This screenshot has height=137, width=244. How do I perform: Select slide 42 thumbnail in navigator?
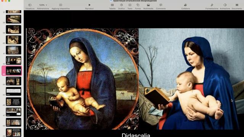click(14, 60)
